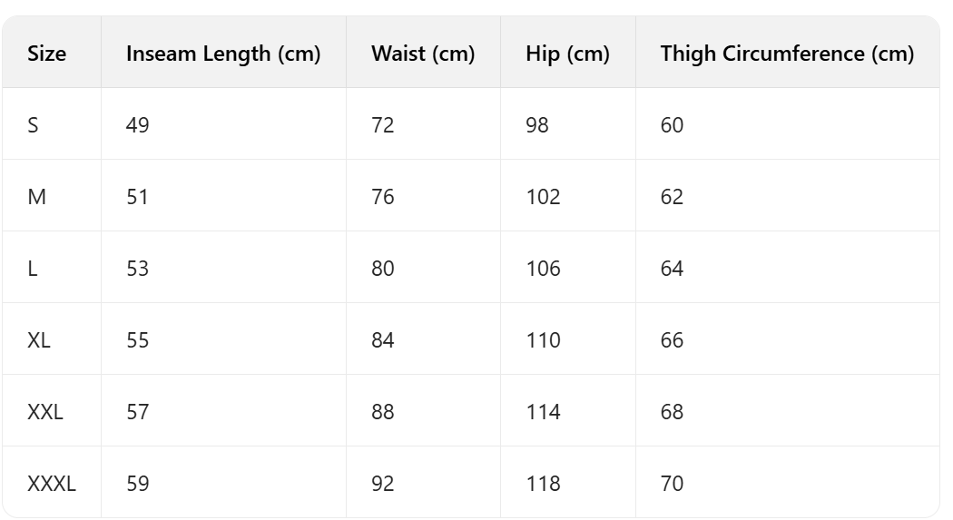Click the Size column header
The width and height of the screenshot is (953, 520).
[47, 54]
